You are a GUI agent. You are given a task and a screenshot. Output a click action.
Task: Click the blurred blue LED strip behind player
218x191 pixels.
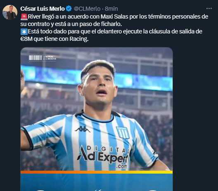pos(145,82)
